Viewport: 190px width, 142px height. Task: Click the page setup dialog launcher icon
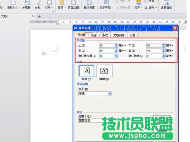53,12
